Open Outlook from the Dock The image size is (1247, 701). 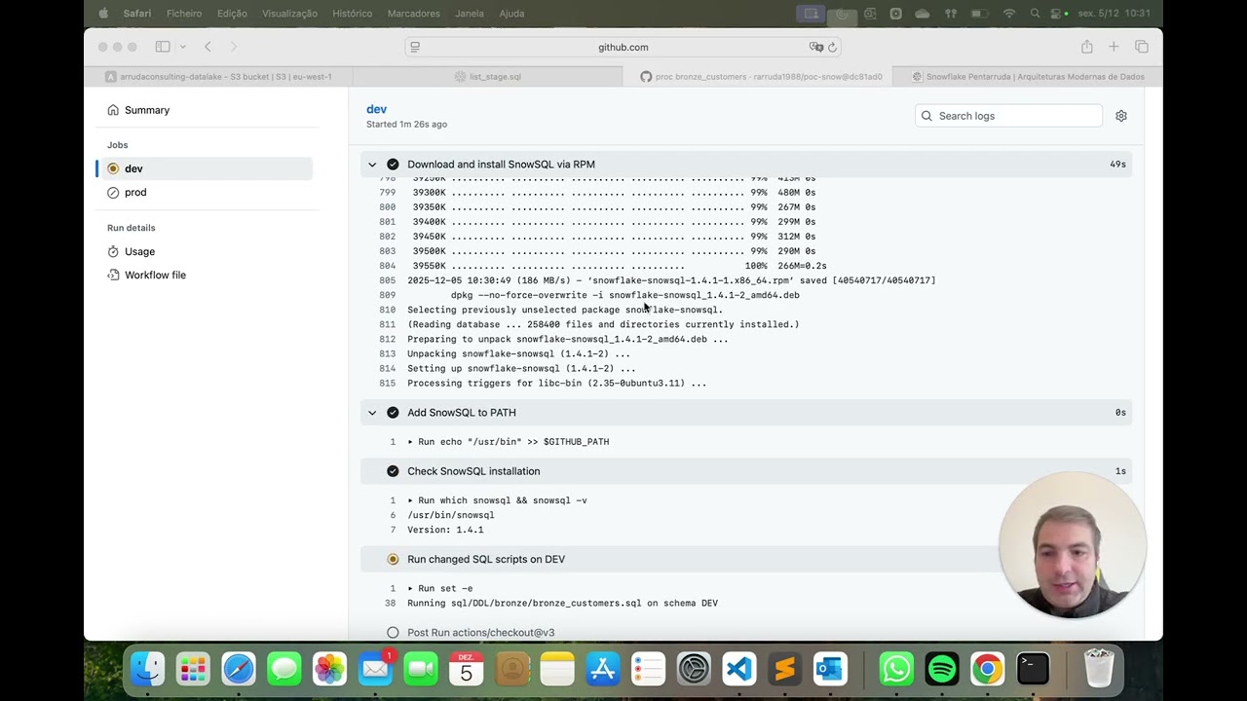click(830, 669)
